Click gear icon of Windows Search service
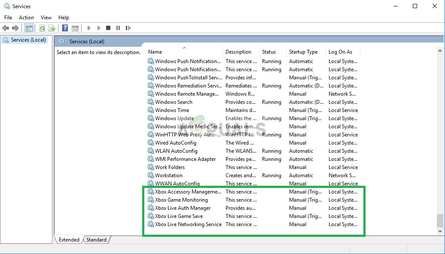This screenshot has width=445, height=254. pos(150,102)
